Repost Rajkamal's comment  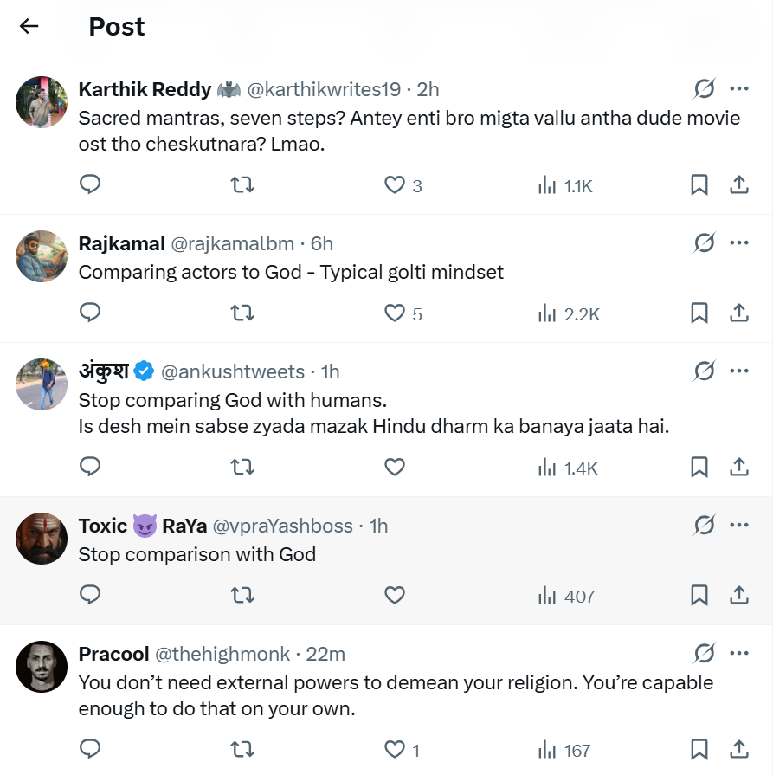pos(242,313)
